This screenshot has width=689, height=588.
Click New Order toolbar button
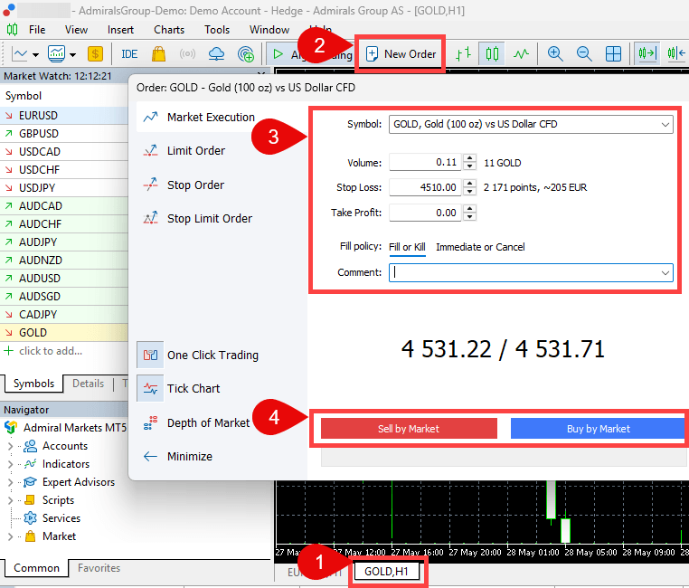(401, 54)
